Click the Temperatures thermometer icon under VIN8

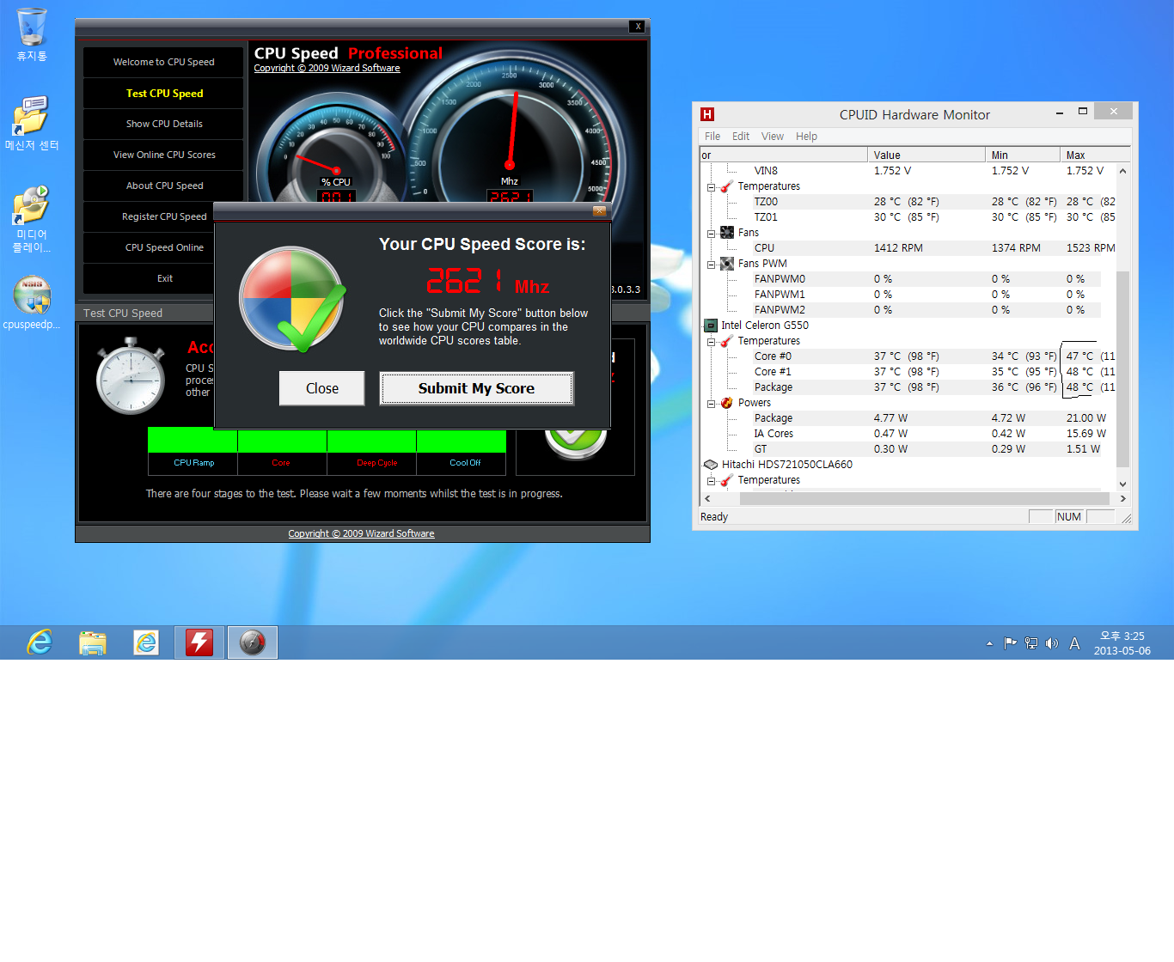point(727,186)
